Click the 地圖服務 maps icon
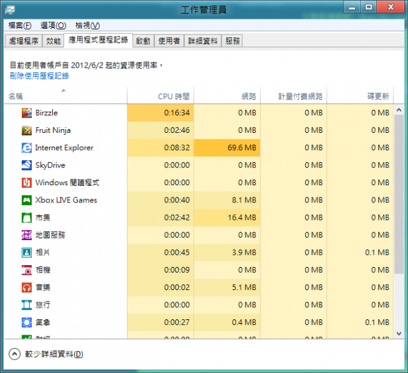The height and width of the screenshot is (373, 408). point(27,235)
